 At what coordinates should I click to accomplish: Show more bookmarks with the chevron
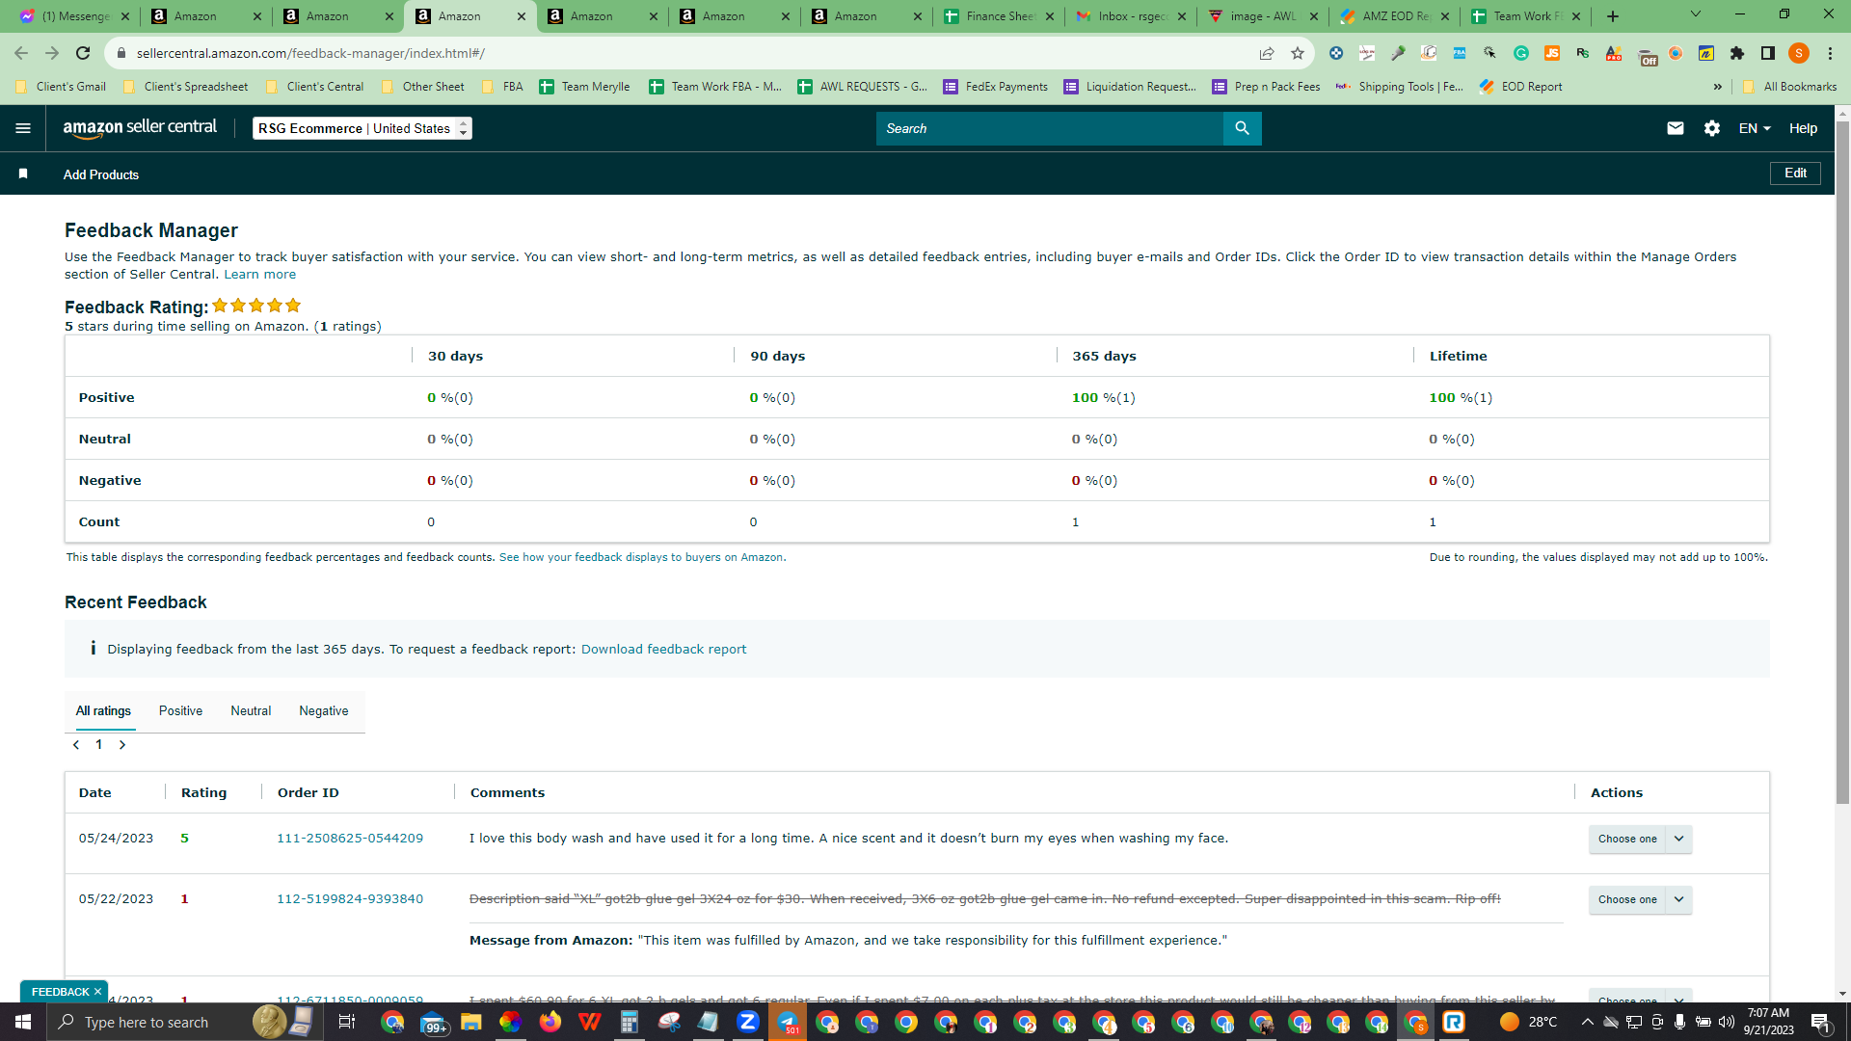point(1717,87)
